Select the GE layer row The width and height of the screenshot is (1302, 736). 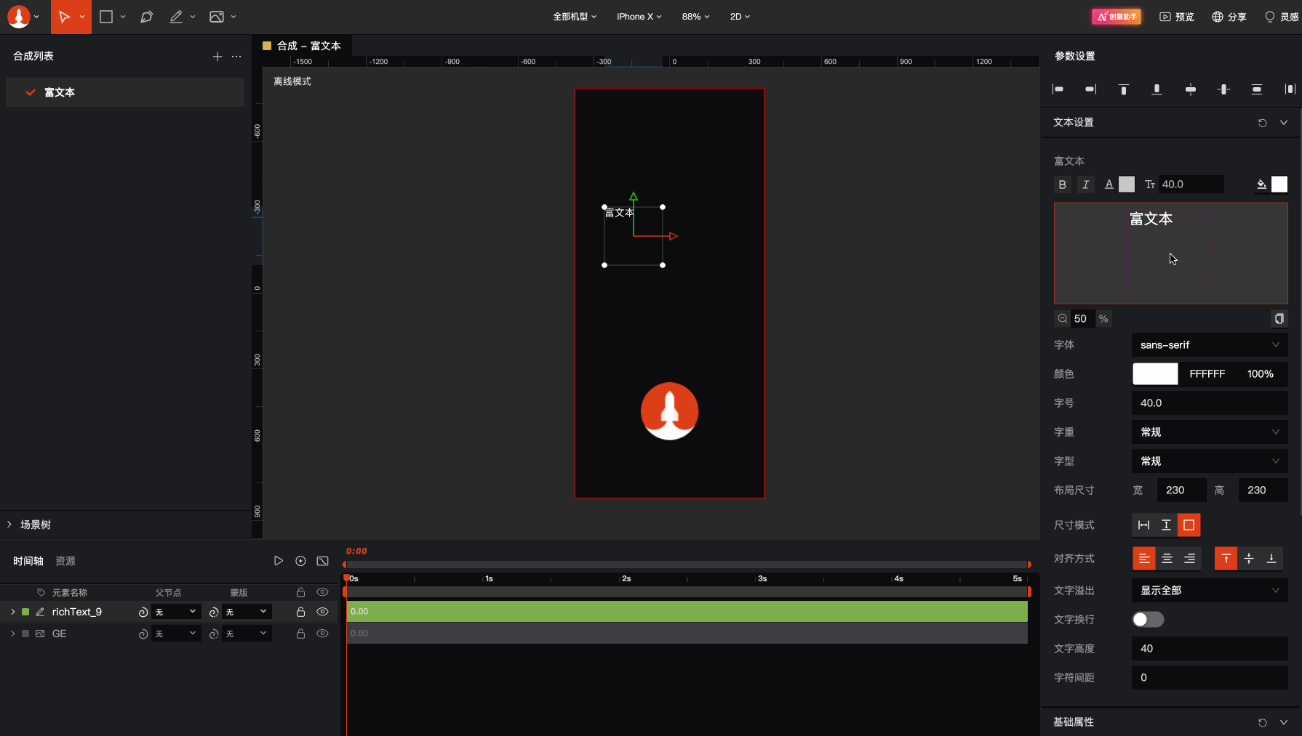tap(60, 634)
